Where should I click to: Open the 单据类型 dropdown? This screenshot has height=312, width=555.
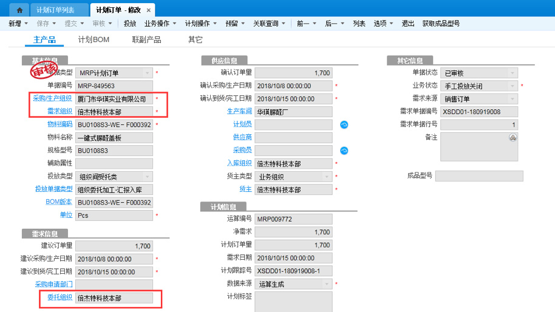coord(146,73)
